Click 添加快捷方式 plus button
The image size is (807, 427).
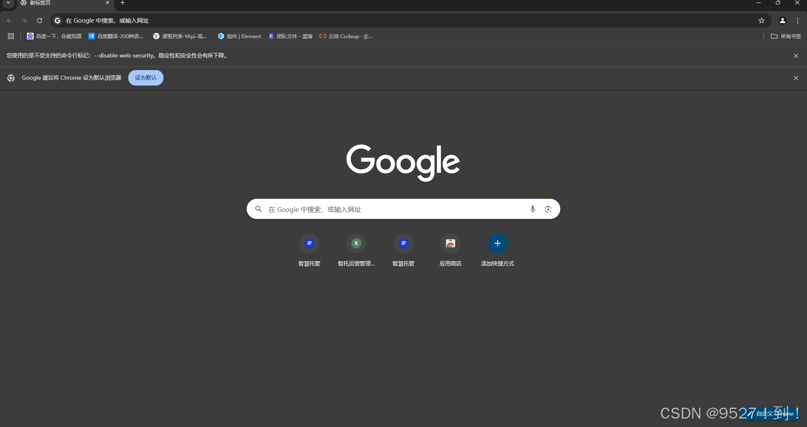point(498,243)
